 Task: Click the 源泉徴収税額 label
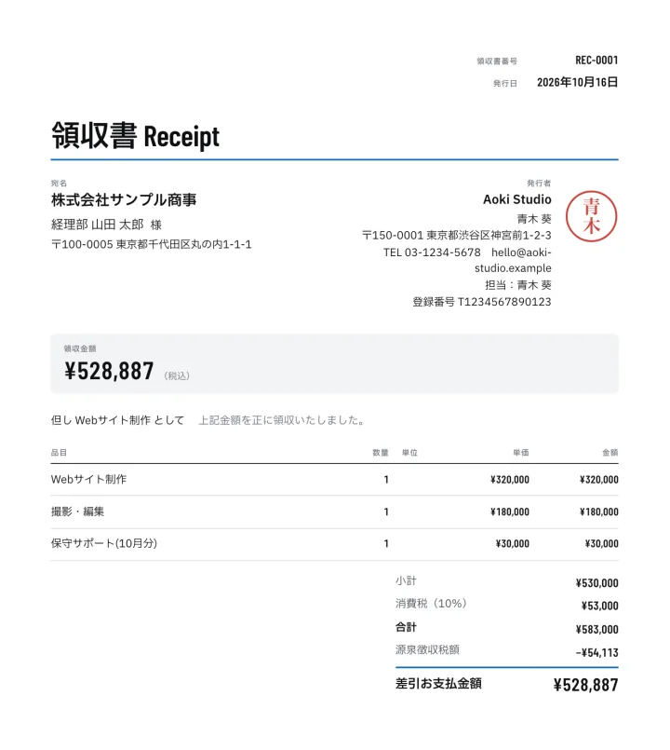427,650
